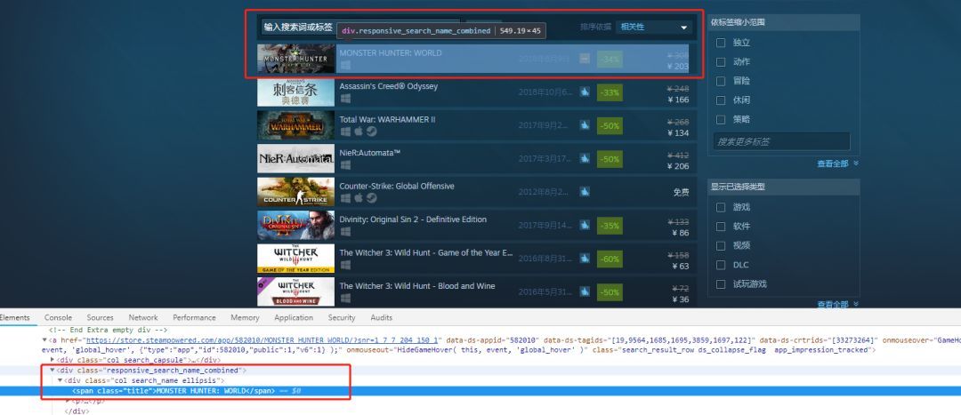Open the Audits tab in DevTools
961x415 pixels.
click(381, 317)
